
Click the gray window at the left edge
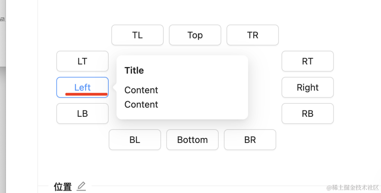coord(3,35)
